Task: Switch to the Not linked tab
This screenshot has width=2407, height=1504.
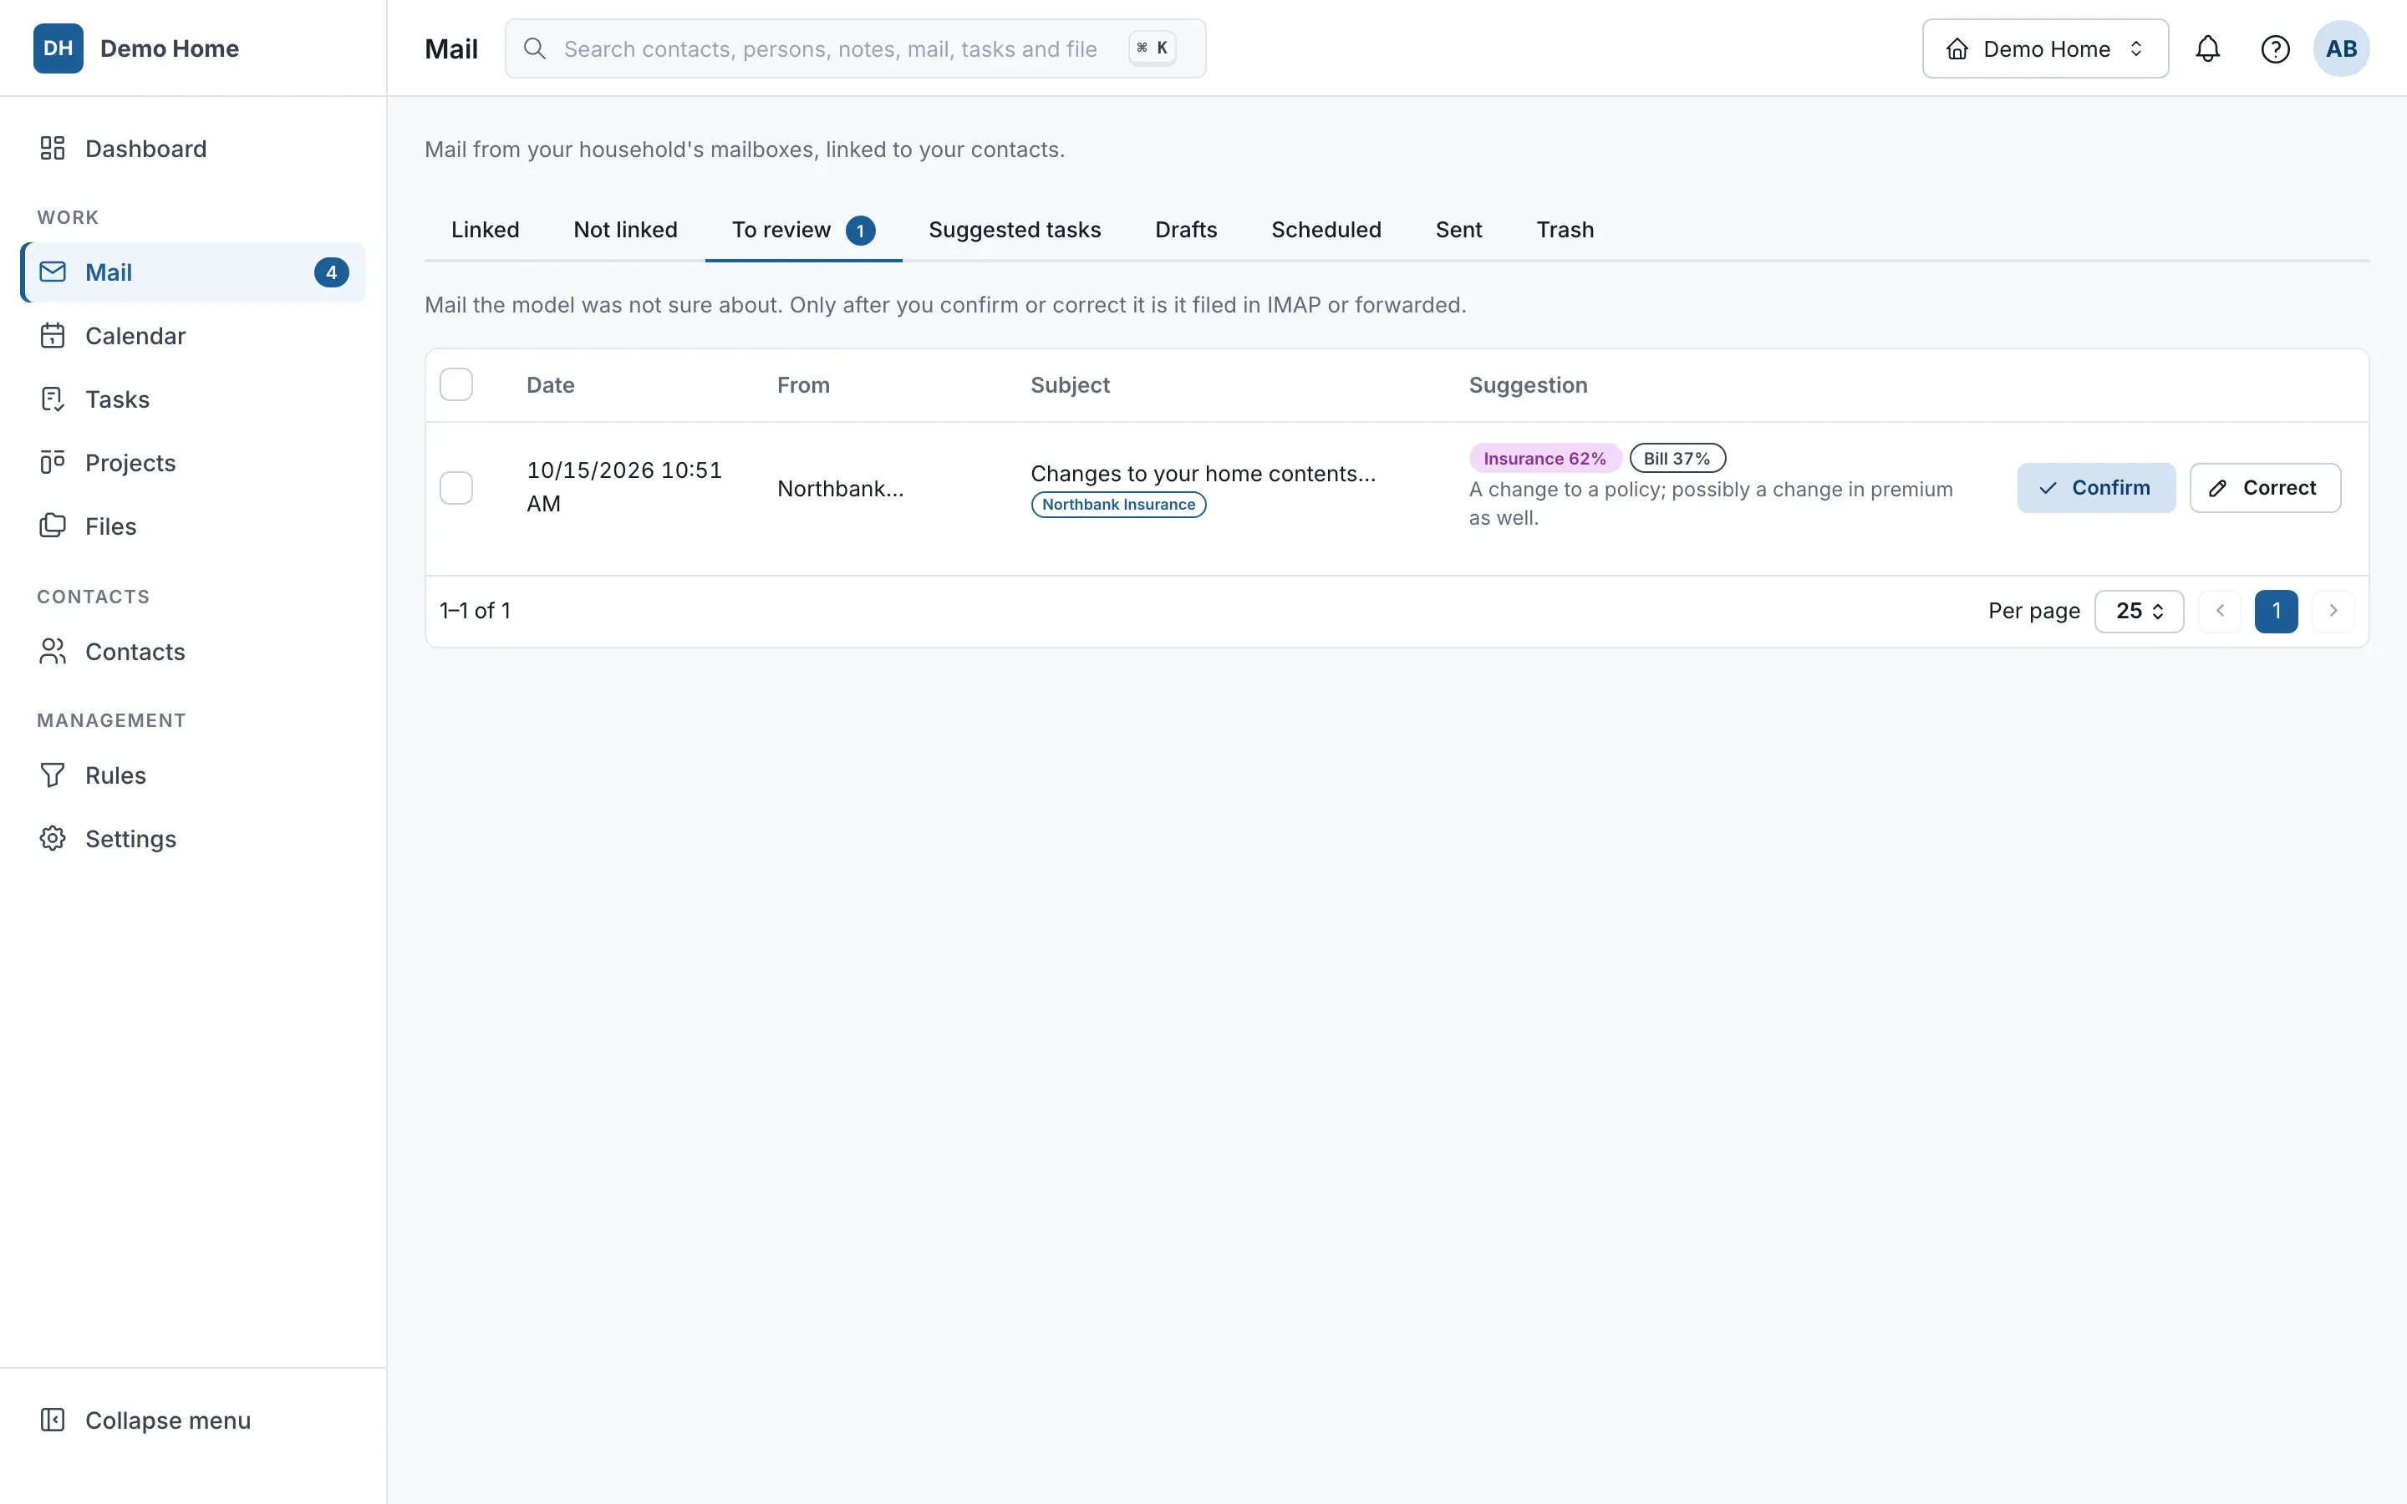Action: coord(626,230)
